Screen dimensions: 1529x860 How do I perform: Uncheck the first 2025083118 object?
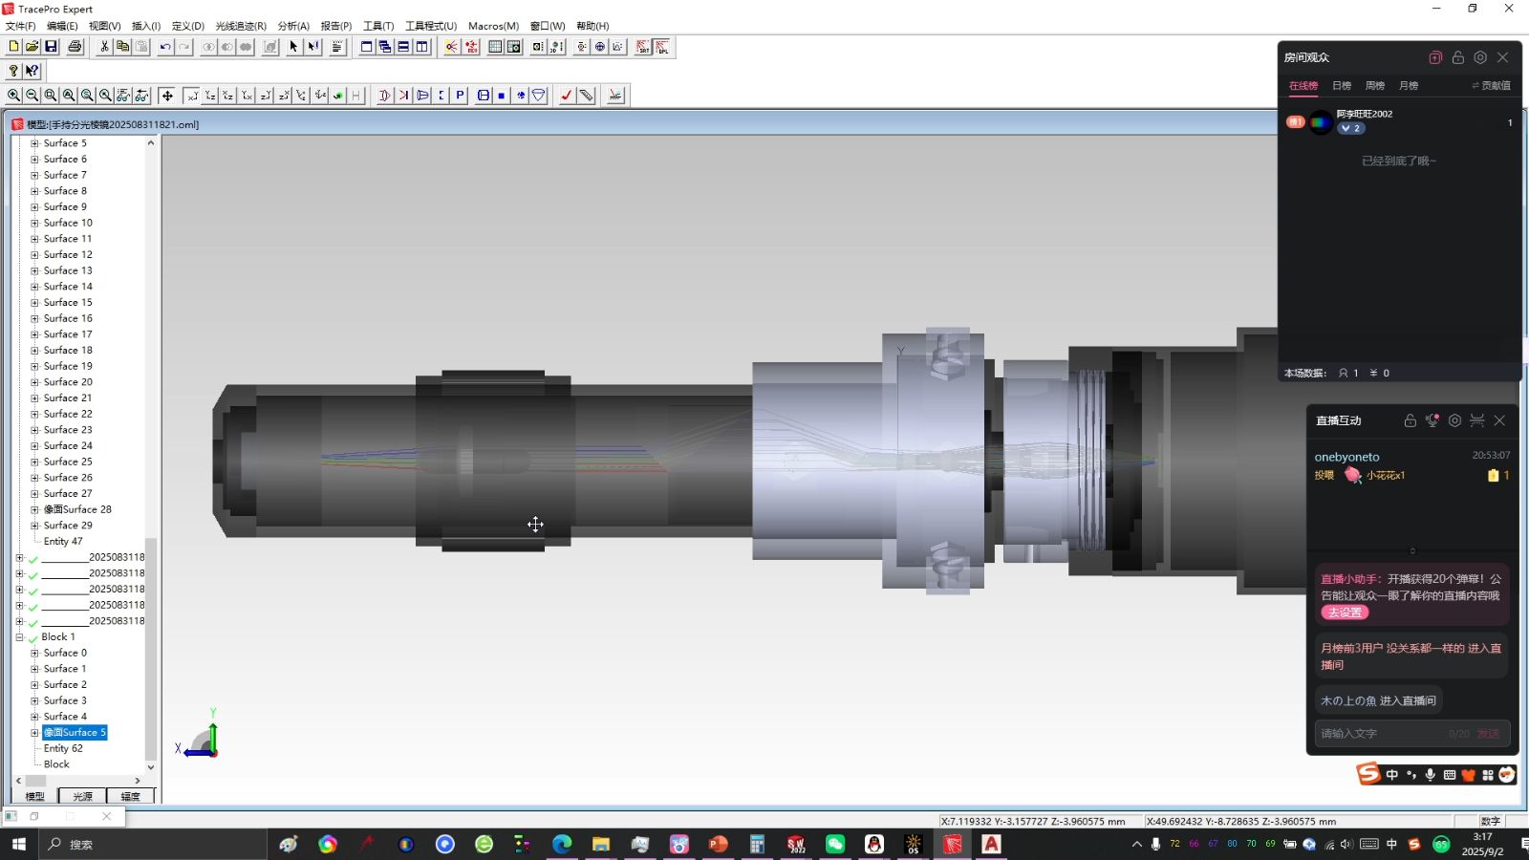32,557
